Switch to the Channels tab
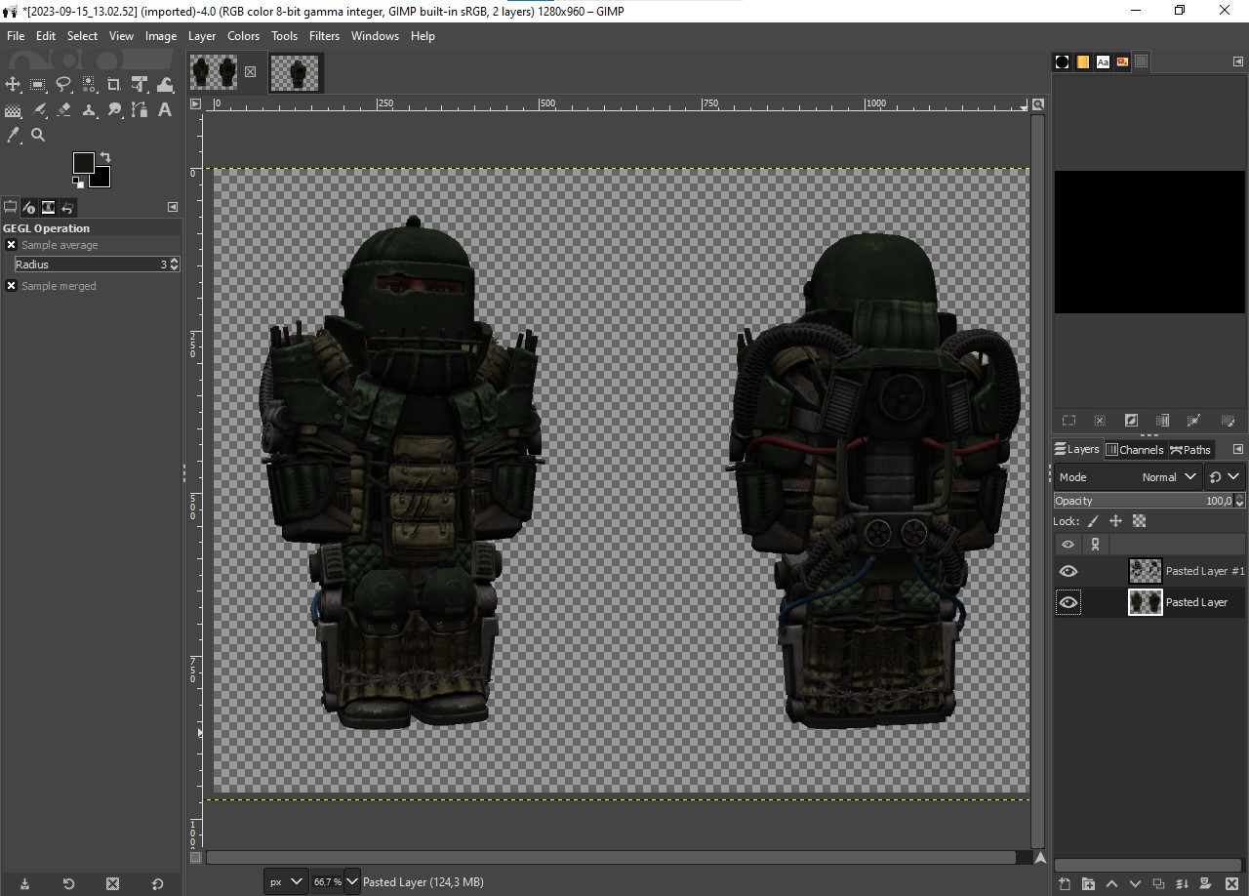Viewport: 1249px width, 896px height. (x=1135, y=449)
